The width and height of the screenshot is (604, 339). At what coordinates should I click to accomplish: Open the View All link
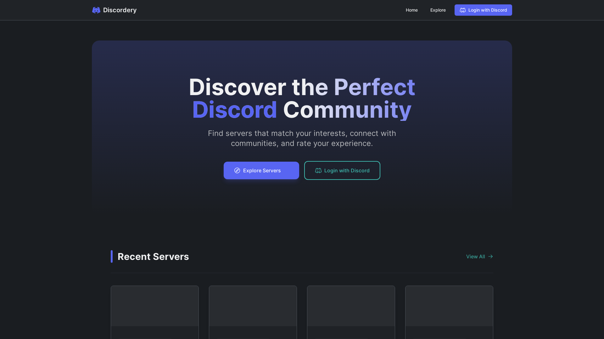479,256
